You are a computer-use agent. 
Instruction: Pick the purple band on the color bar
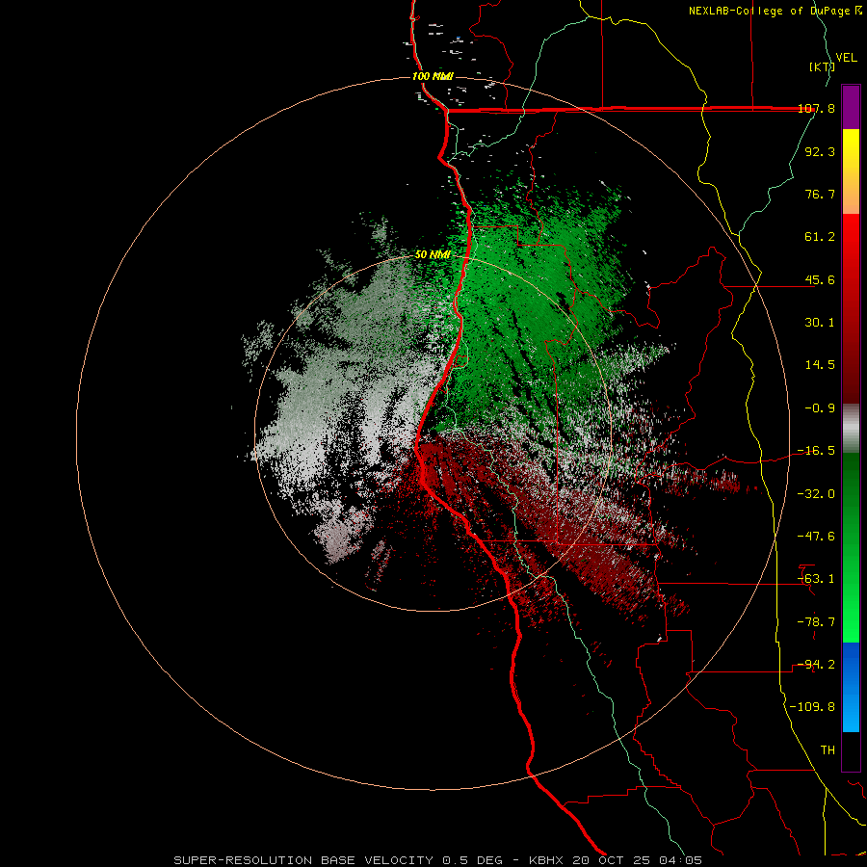click(x=851, y=107)
